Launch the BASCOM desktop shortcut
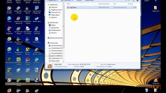This screenshot has height=93, width=166. click(x=28, y=81)
